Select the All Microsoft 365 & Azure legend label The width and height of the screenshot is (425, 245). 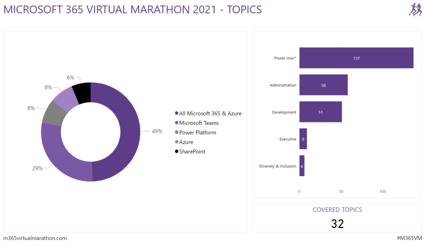210,113
